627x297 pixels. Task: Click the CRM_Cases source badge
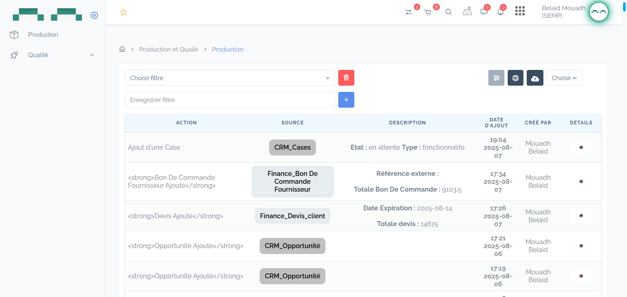click(292, 147)
